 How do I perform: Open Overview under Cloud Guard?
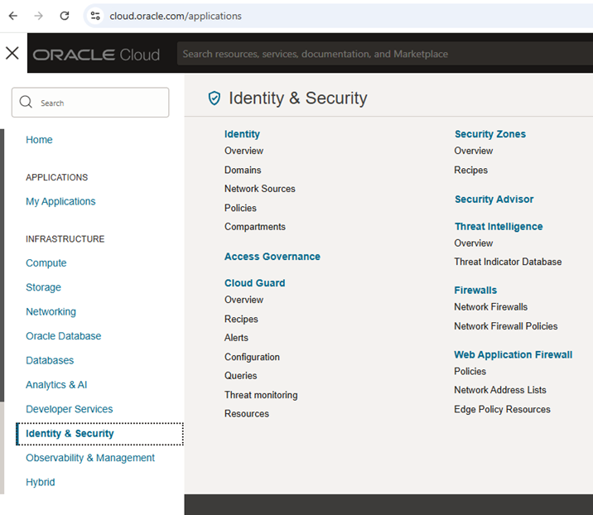244,300
